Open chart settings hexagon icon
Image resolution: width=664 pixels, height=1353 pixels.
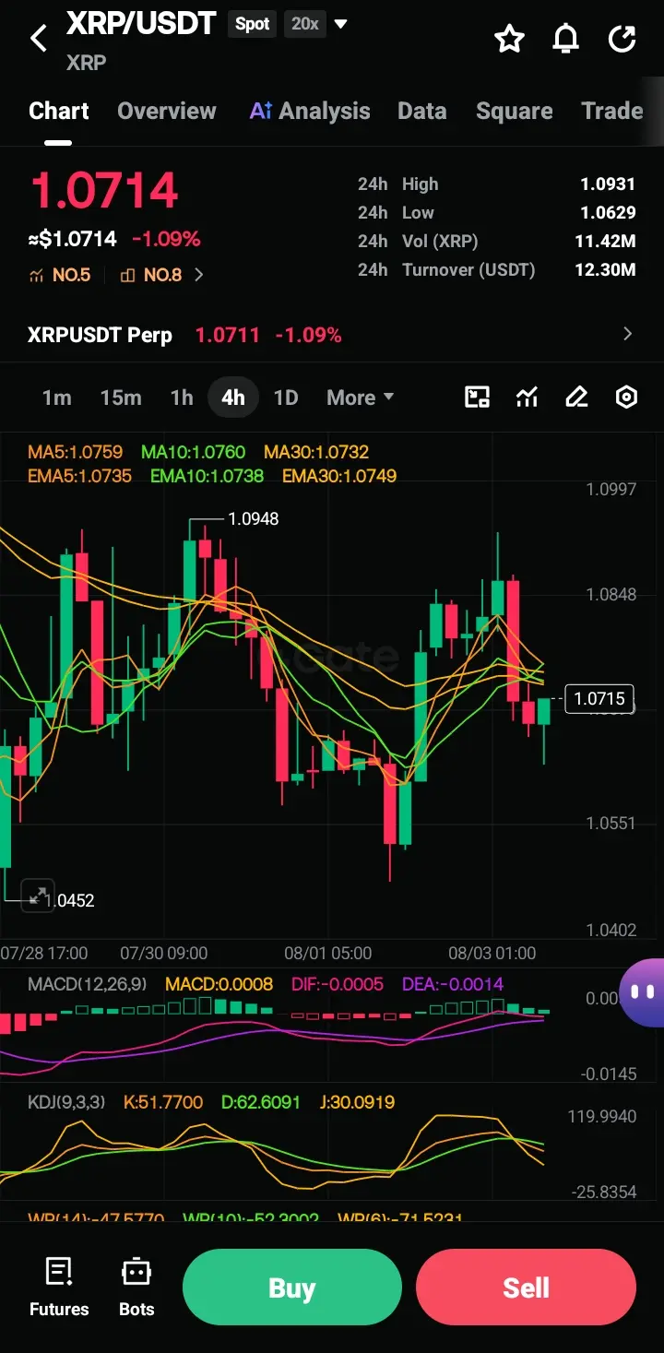click(x=626, y=398)
